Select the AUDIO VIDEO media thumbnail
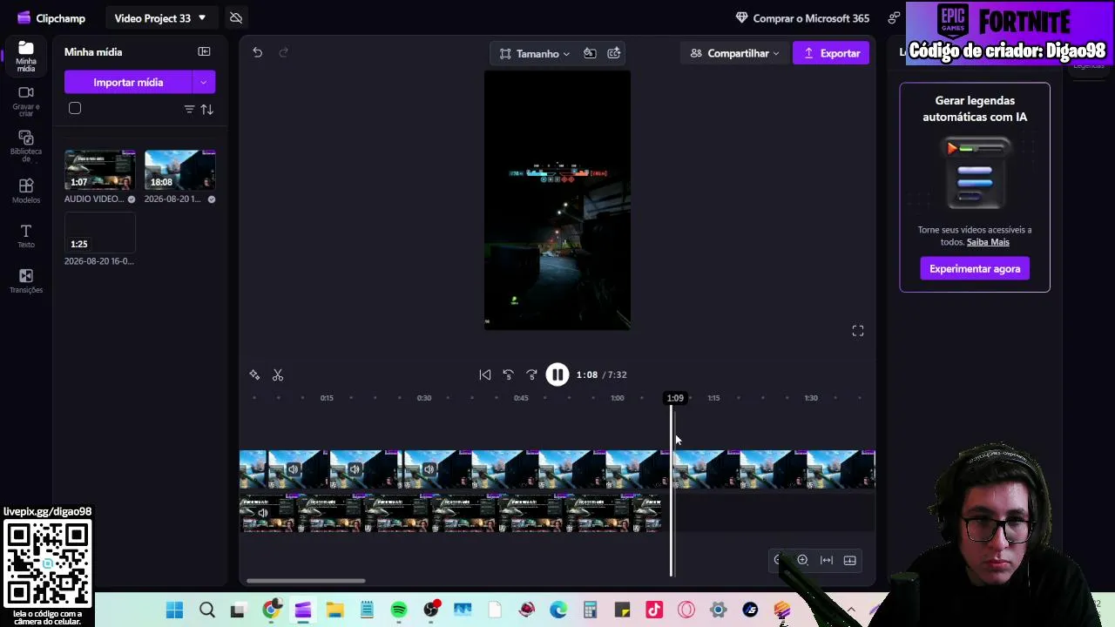 point(99,170)
